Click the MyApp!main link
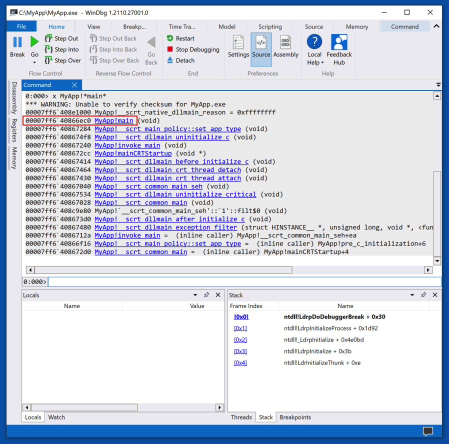Image resolution: width=449 pixels, height=444 pixels. click(113, 120)
